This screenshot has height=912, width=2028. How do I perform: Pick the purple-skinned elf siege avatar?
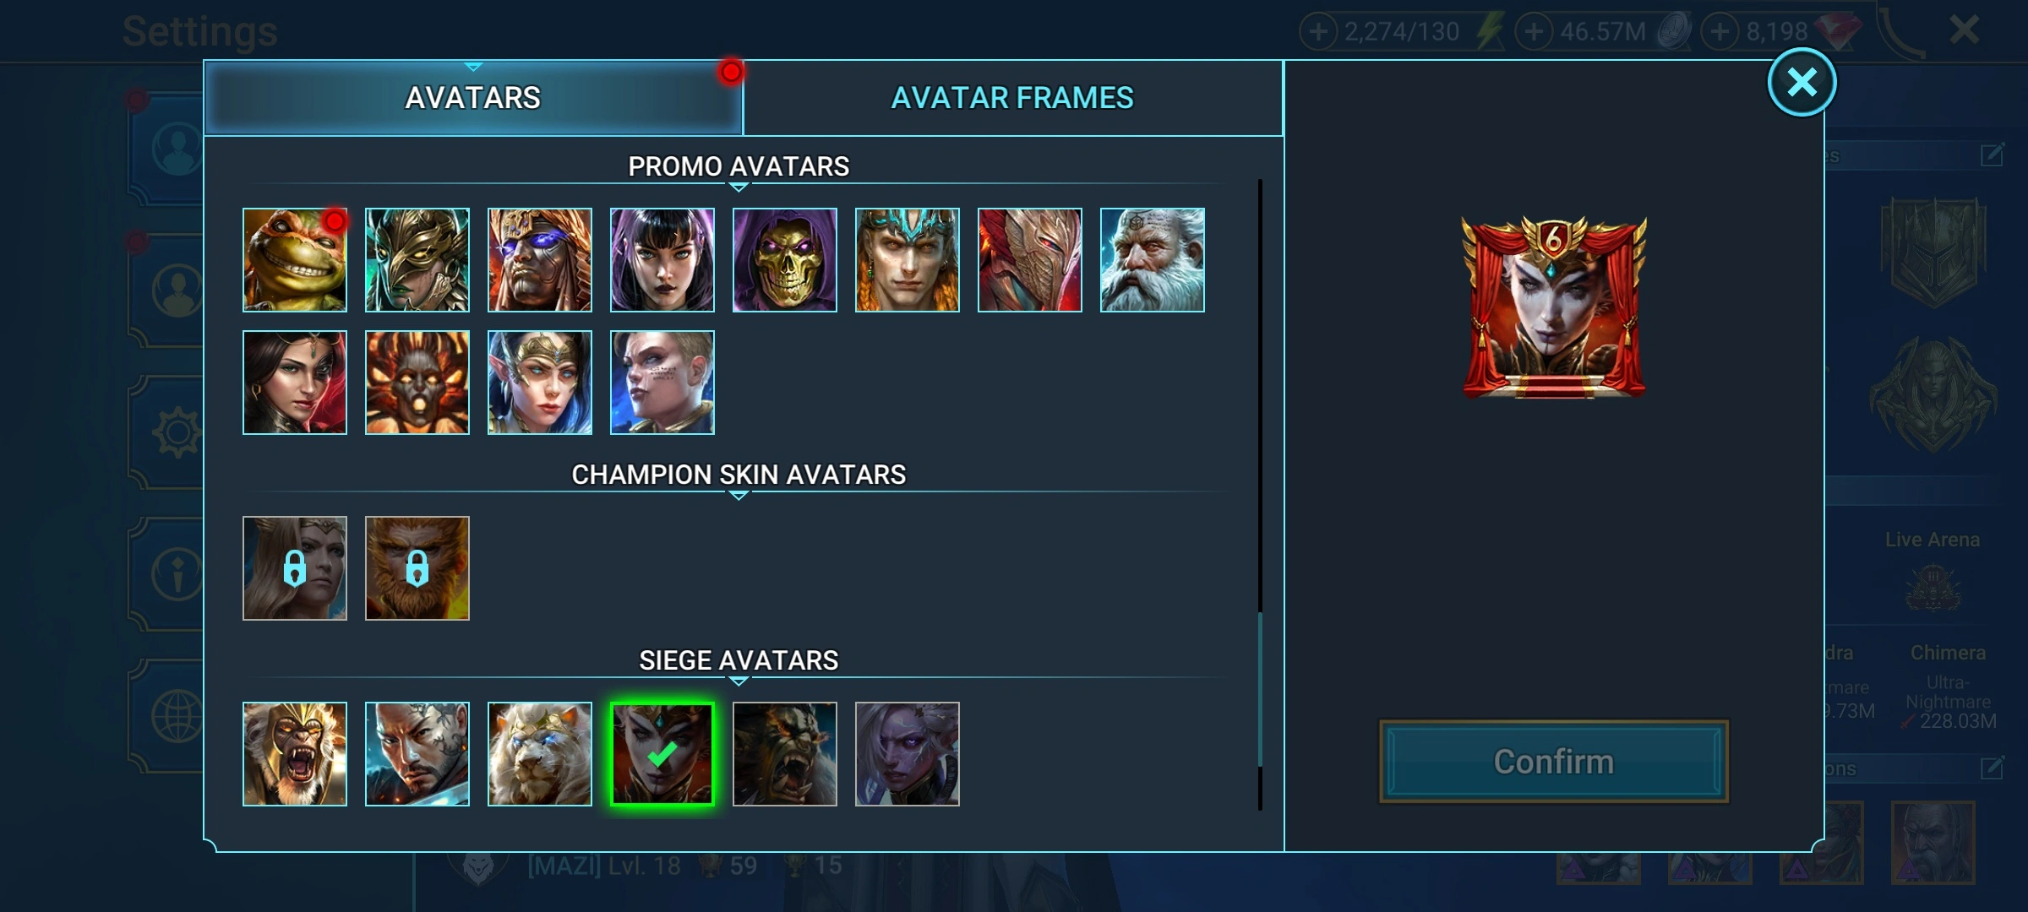click(x=907, y=754)
